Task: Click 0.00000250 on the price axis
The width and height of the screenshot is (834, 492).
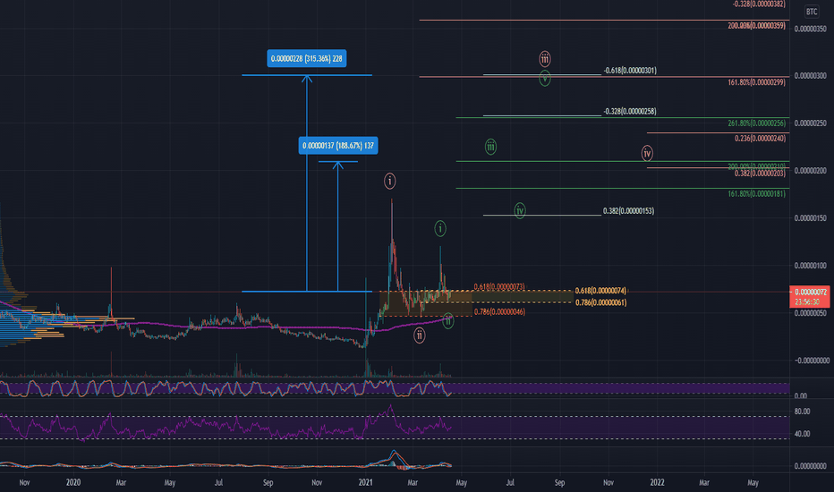Action: pos(810,123)
